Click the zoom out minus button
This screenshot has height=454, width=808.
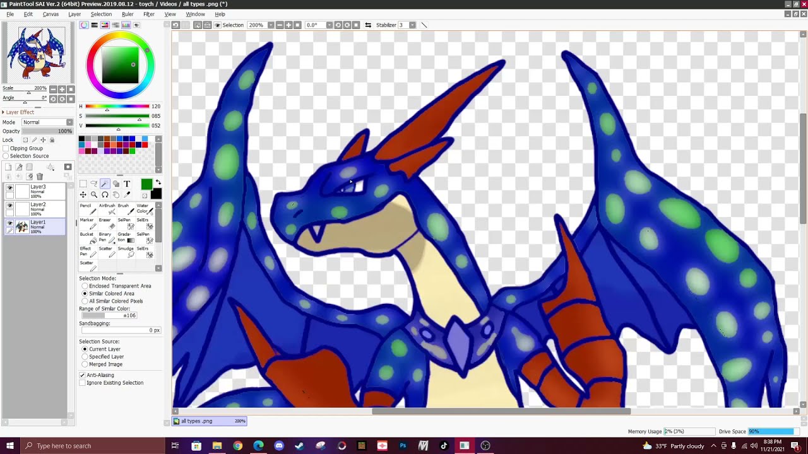(280, 25)
